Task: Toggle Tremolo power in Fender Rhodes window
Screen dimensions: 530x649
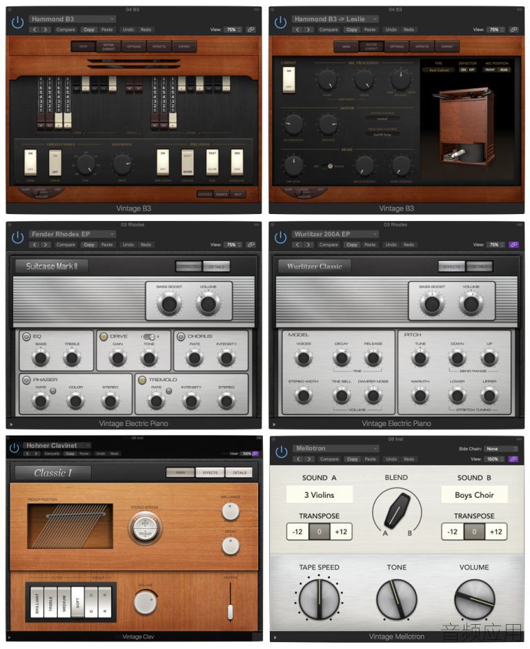Action: [142, 380]
